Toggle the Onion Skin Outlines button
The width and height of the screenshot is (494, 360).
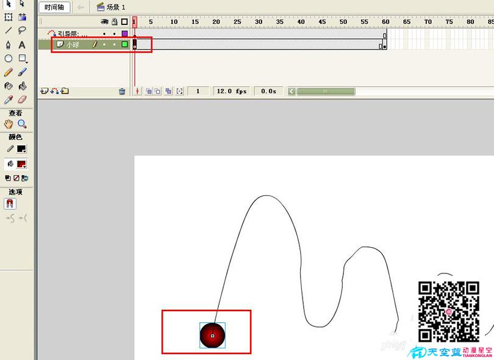[157, 91]
